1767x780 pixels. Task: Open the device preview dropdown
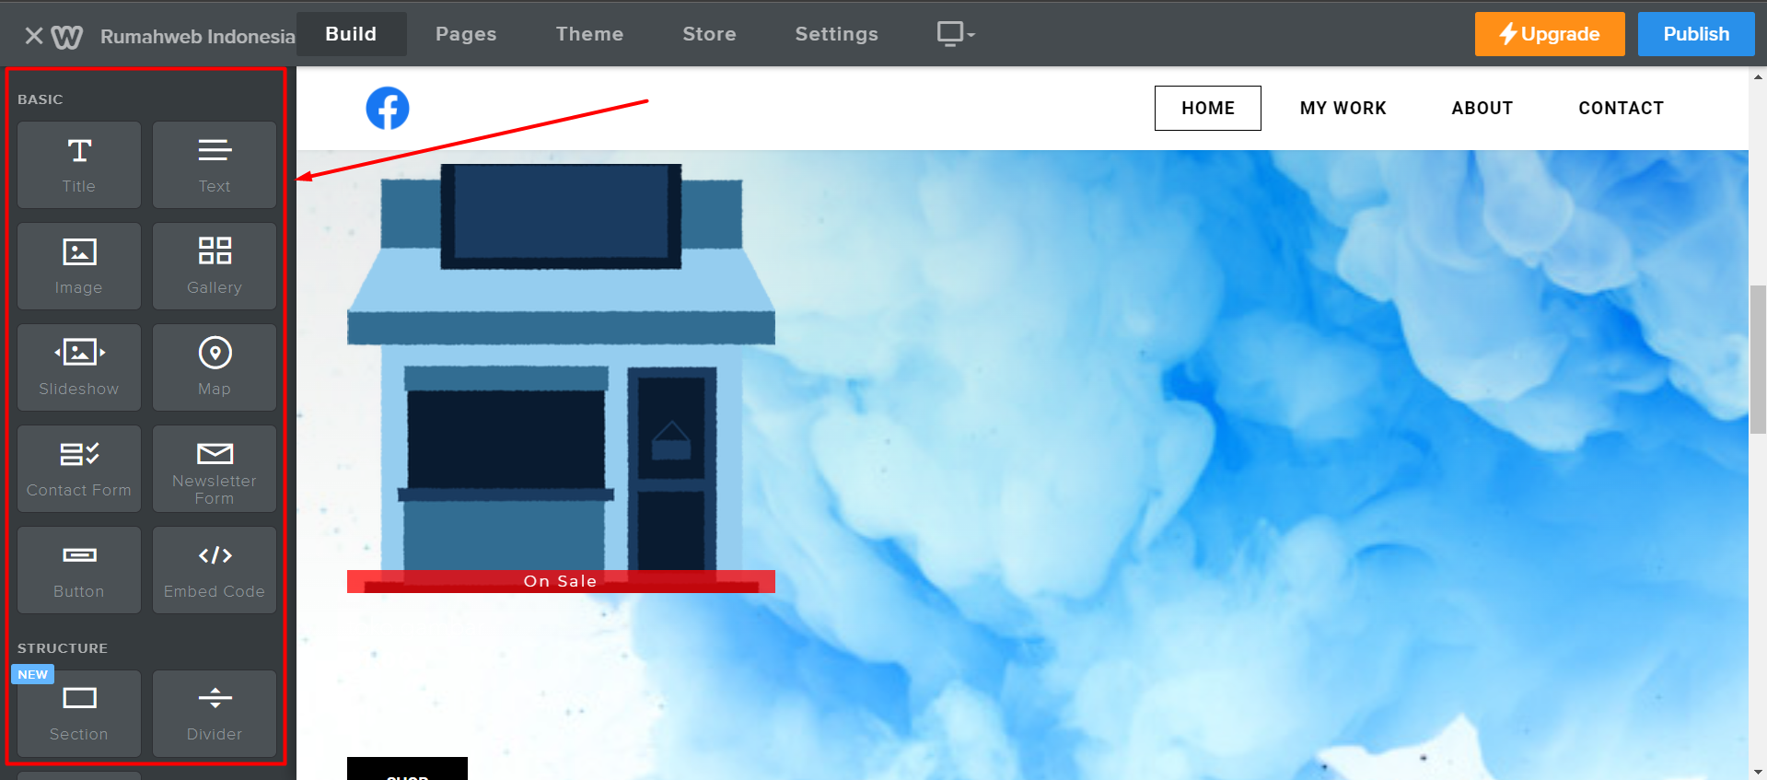pyautogui.click(x=955, y=34)
